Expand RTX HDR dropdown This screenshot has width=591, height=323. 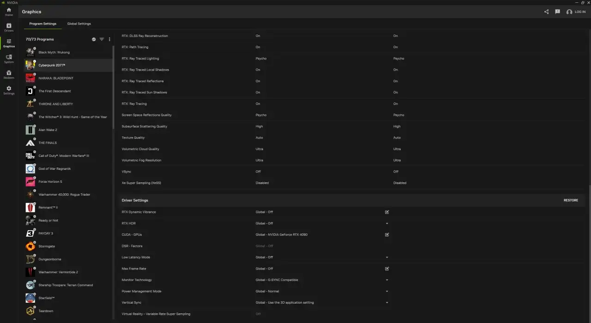click(x=387, y=223)
